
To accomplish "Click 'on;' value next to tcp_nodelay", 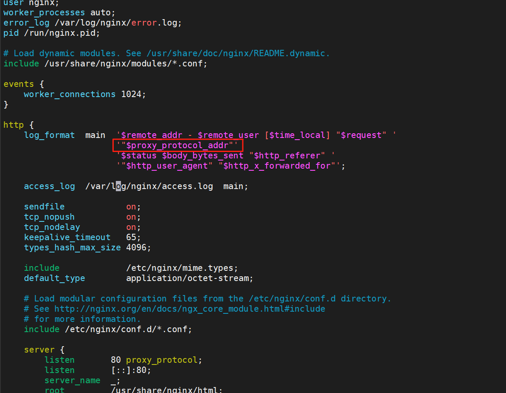I will pos(134,227).
